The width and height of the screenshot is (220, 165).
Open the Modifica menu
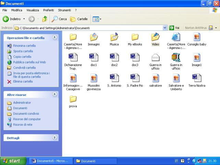click(17, 10)
